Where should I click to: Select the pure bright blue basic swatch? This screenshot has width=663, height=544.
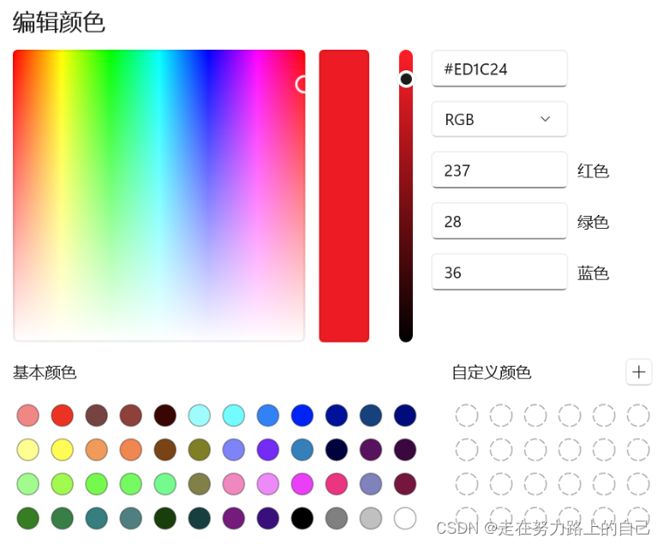(302, 415)
